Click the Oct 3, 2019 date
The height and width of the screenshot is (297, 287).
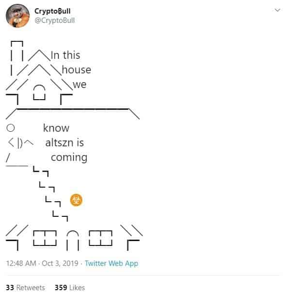pyautogui.click(x=60, y=263)
